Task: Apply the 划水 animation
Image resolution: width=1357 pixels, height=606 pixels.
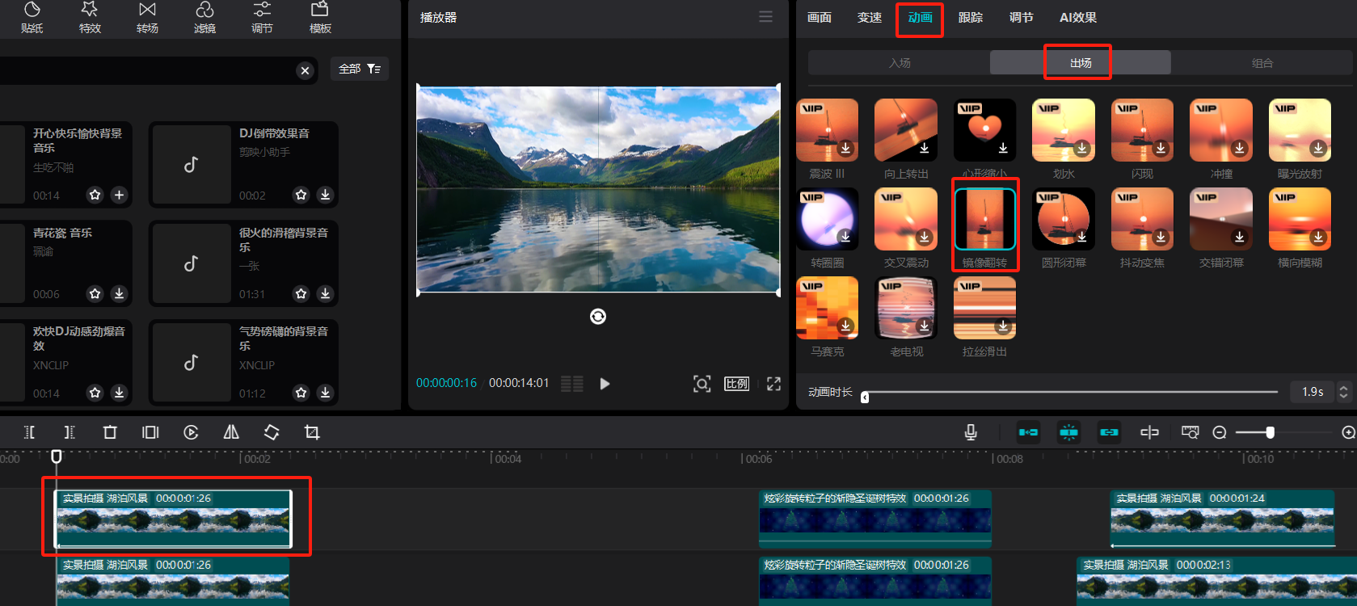Action: click(x=1064, y=130)
